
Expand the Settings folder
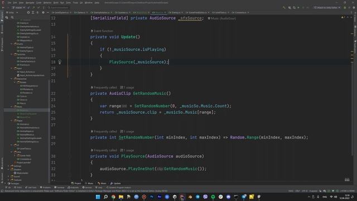[x=9, y=166]
